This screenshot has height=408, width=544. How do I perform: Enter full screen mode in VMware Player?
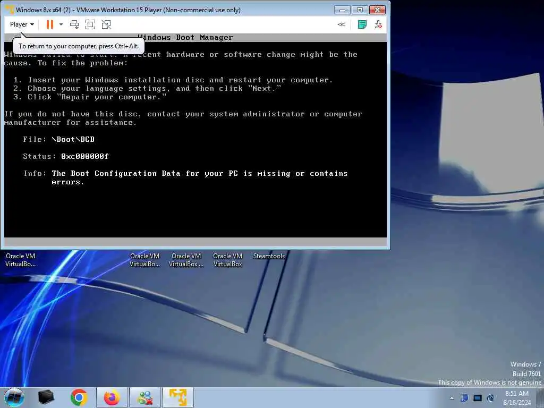pyautogui.click(x=90, y=24)
